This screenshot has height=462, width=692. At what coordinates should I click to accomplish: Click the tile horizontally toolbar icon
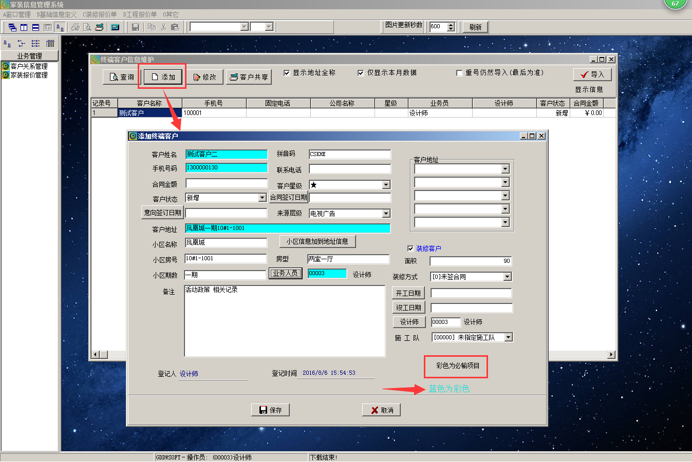(x=35, y=27)
